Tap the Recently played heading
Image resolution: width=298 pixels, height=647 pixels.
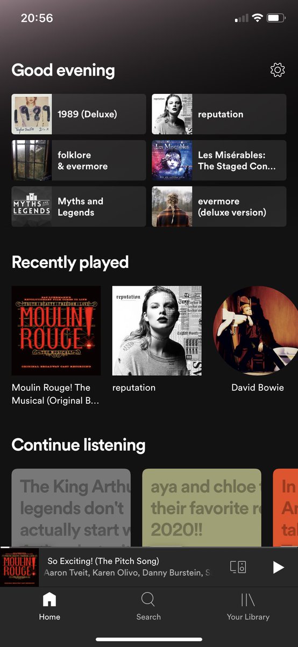click(x=70, y=263)
